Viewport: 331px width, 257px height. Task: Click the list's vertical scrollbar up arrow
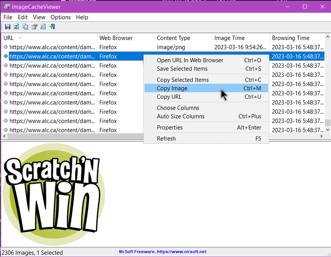pos(328,36)
